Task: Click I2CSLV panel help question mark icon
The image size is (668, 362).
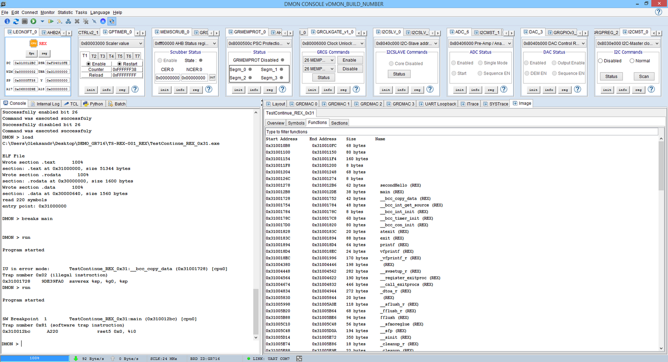Action: click(x=430, y=89)
